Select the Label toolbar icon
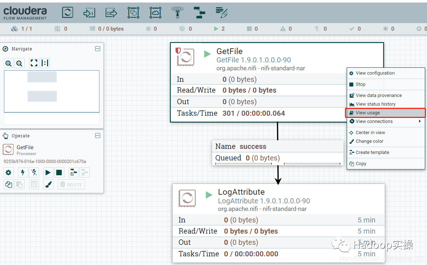427x265 pixels. click(221, 13)
